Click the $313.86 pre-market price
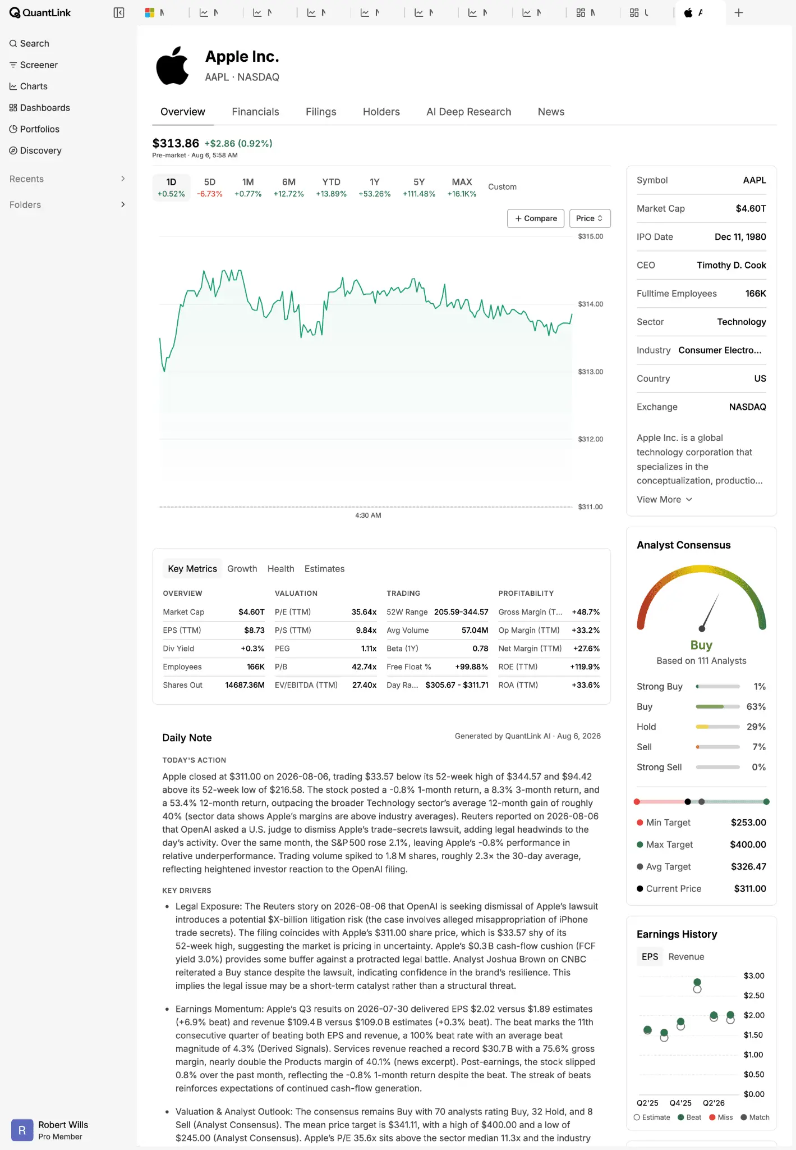Screen dimensions: 796x1150 pos(176,143)
